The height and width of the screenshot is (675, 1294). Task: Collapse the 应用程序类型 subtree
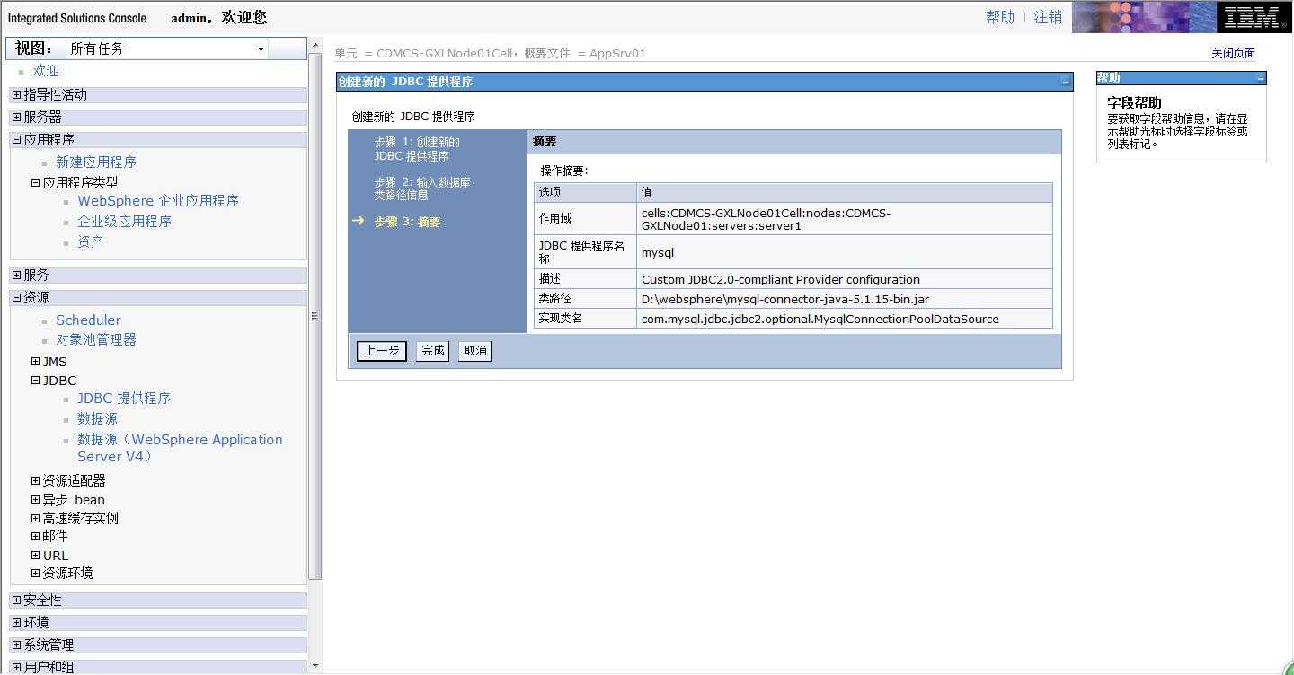[x=35, y=182]
